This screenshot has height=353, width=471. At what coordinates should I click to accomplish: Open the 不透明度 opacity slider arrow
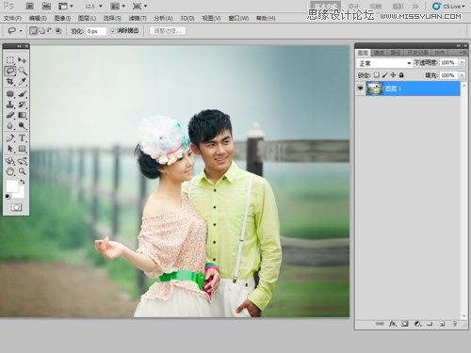tap(462, 63)
